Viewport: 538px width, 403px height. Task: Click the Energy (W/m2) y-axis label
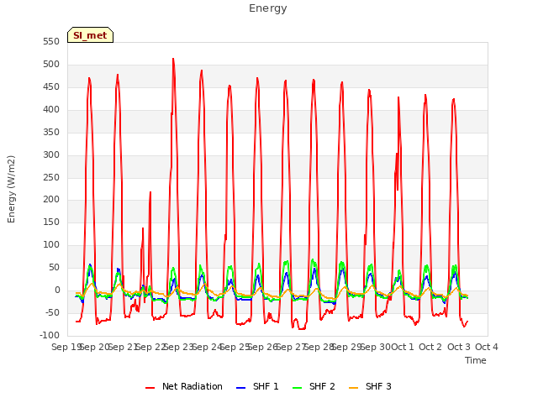click(x=11, y=189)
